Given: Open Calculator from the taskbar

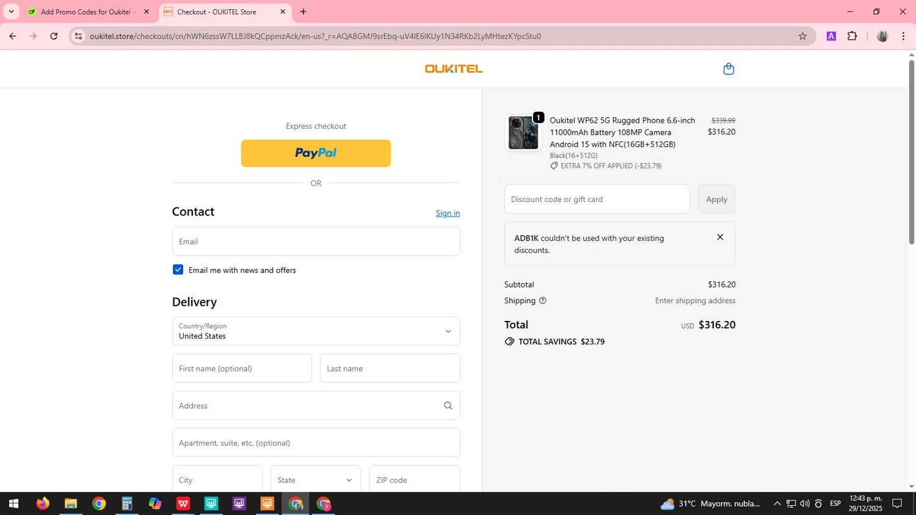Looking at the screenshot, I should tap(127, 504).
